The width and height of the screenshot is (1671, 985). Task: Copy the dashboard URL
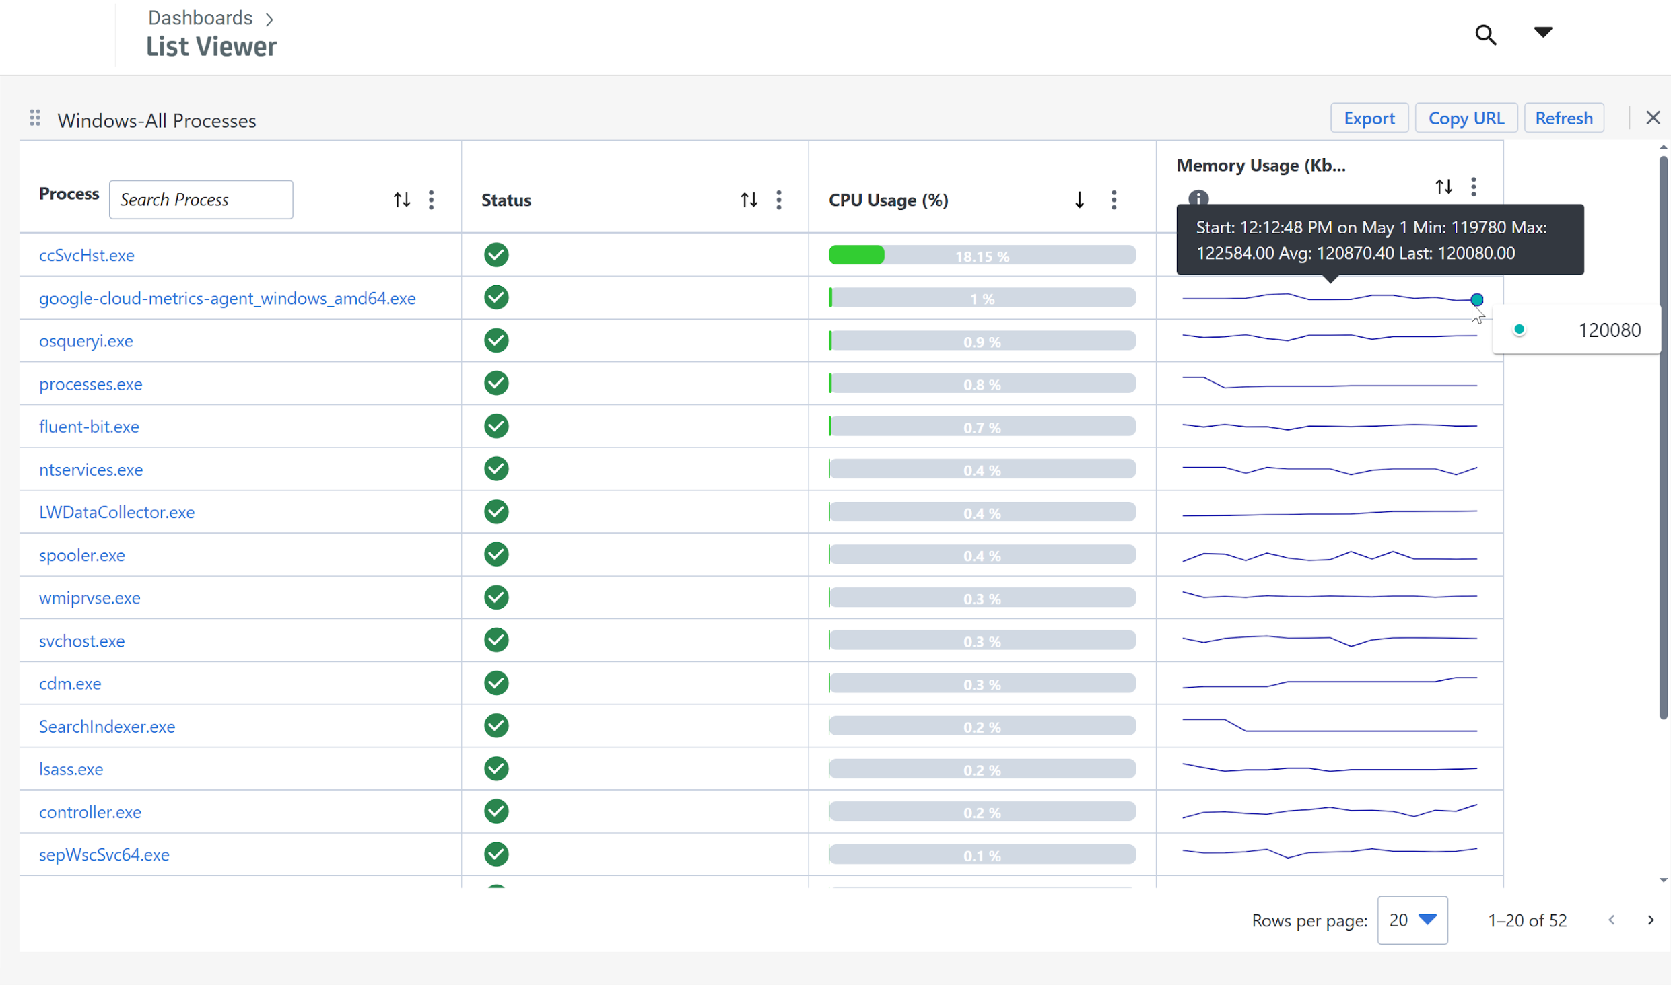[1466, 118]
